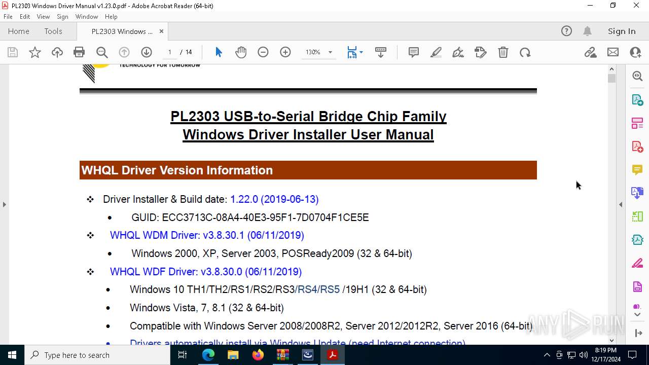
Task: Collapse the right tools pane arrow
Action: coord(621,205)
